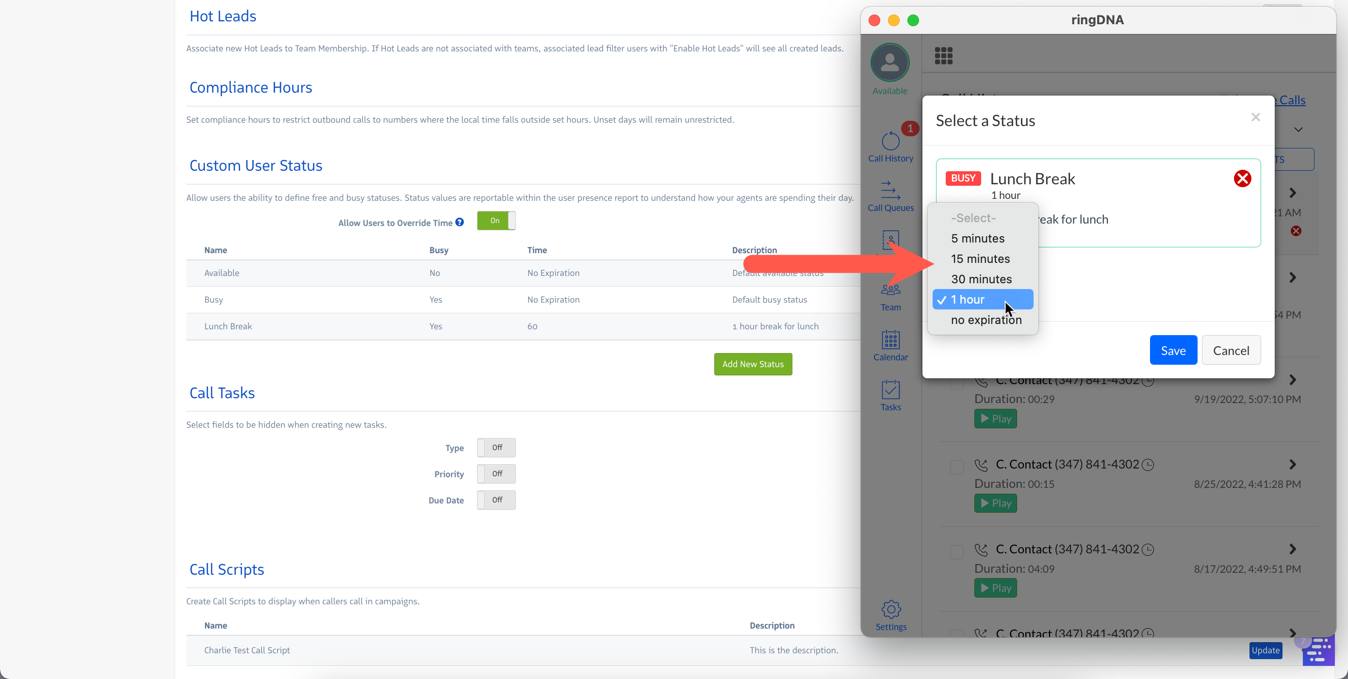Image resolution: width=1348 pixels, height=679 pixels.
Task: Click the Add New Status button
Action: tap(753, 364)
